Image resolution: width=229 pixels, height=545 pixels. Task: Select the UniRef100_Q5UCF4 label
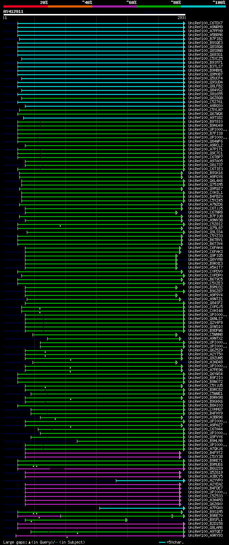pos(205,78)
